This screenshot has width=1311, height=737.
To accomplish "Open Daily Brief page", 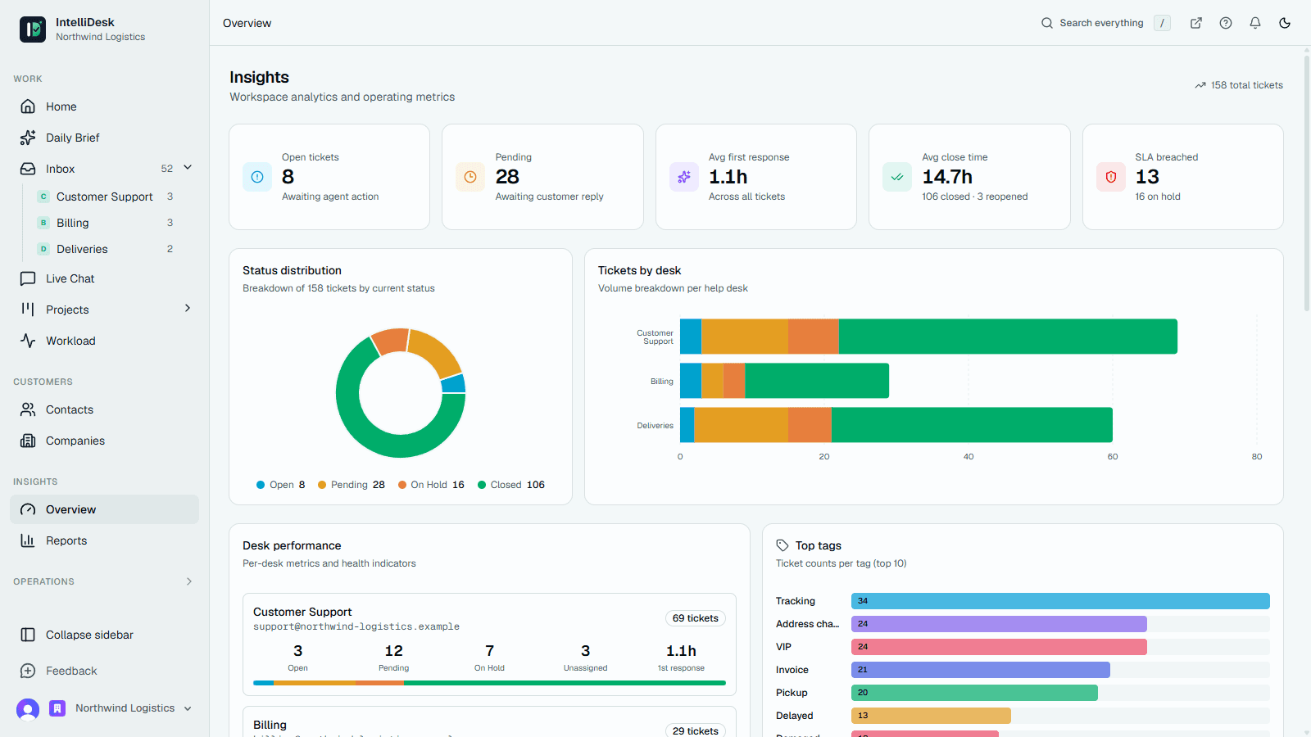I will point(104,138).
